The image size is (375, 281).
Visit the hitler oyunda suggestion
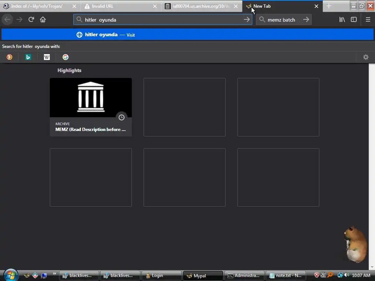pos(187,35)
